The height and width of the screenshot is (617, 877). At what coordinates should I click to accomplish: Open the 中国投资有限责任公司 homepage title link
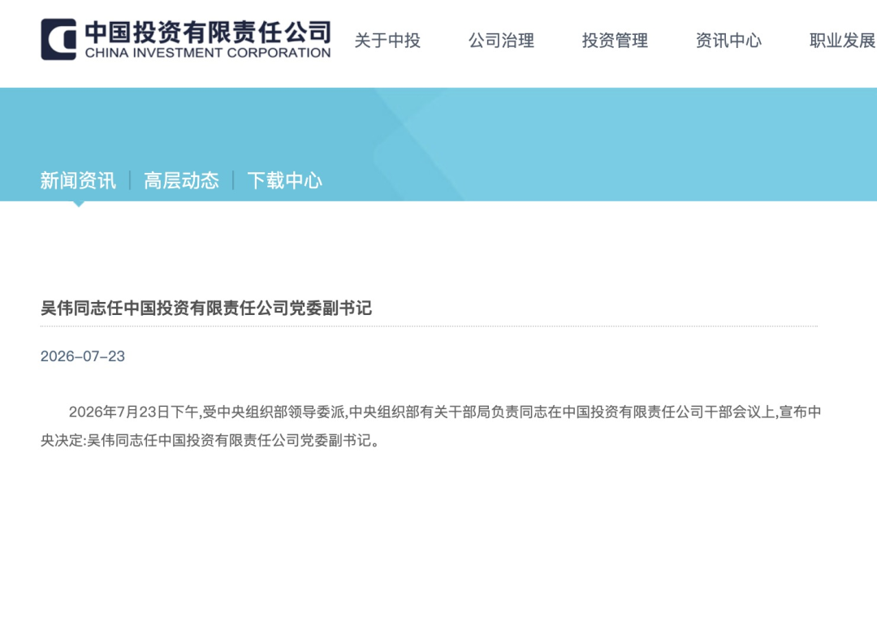[x=208, y=32]
